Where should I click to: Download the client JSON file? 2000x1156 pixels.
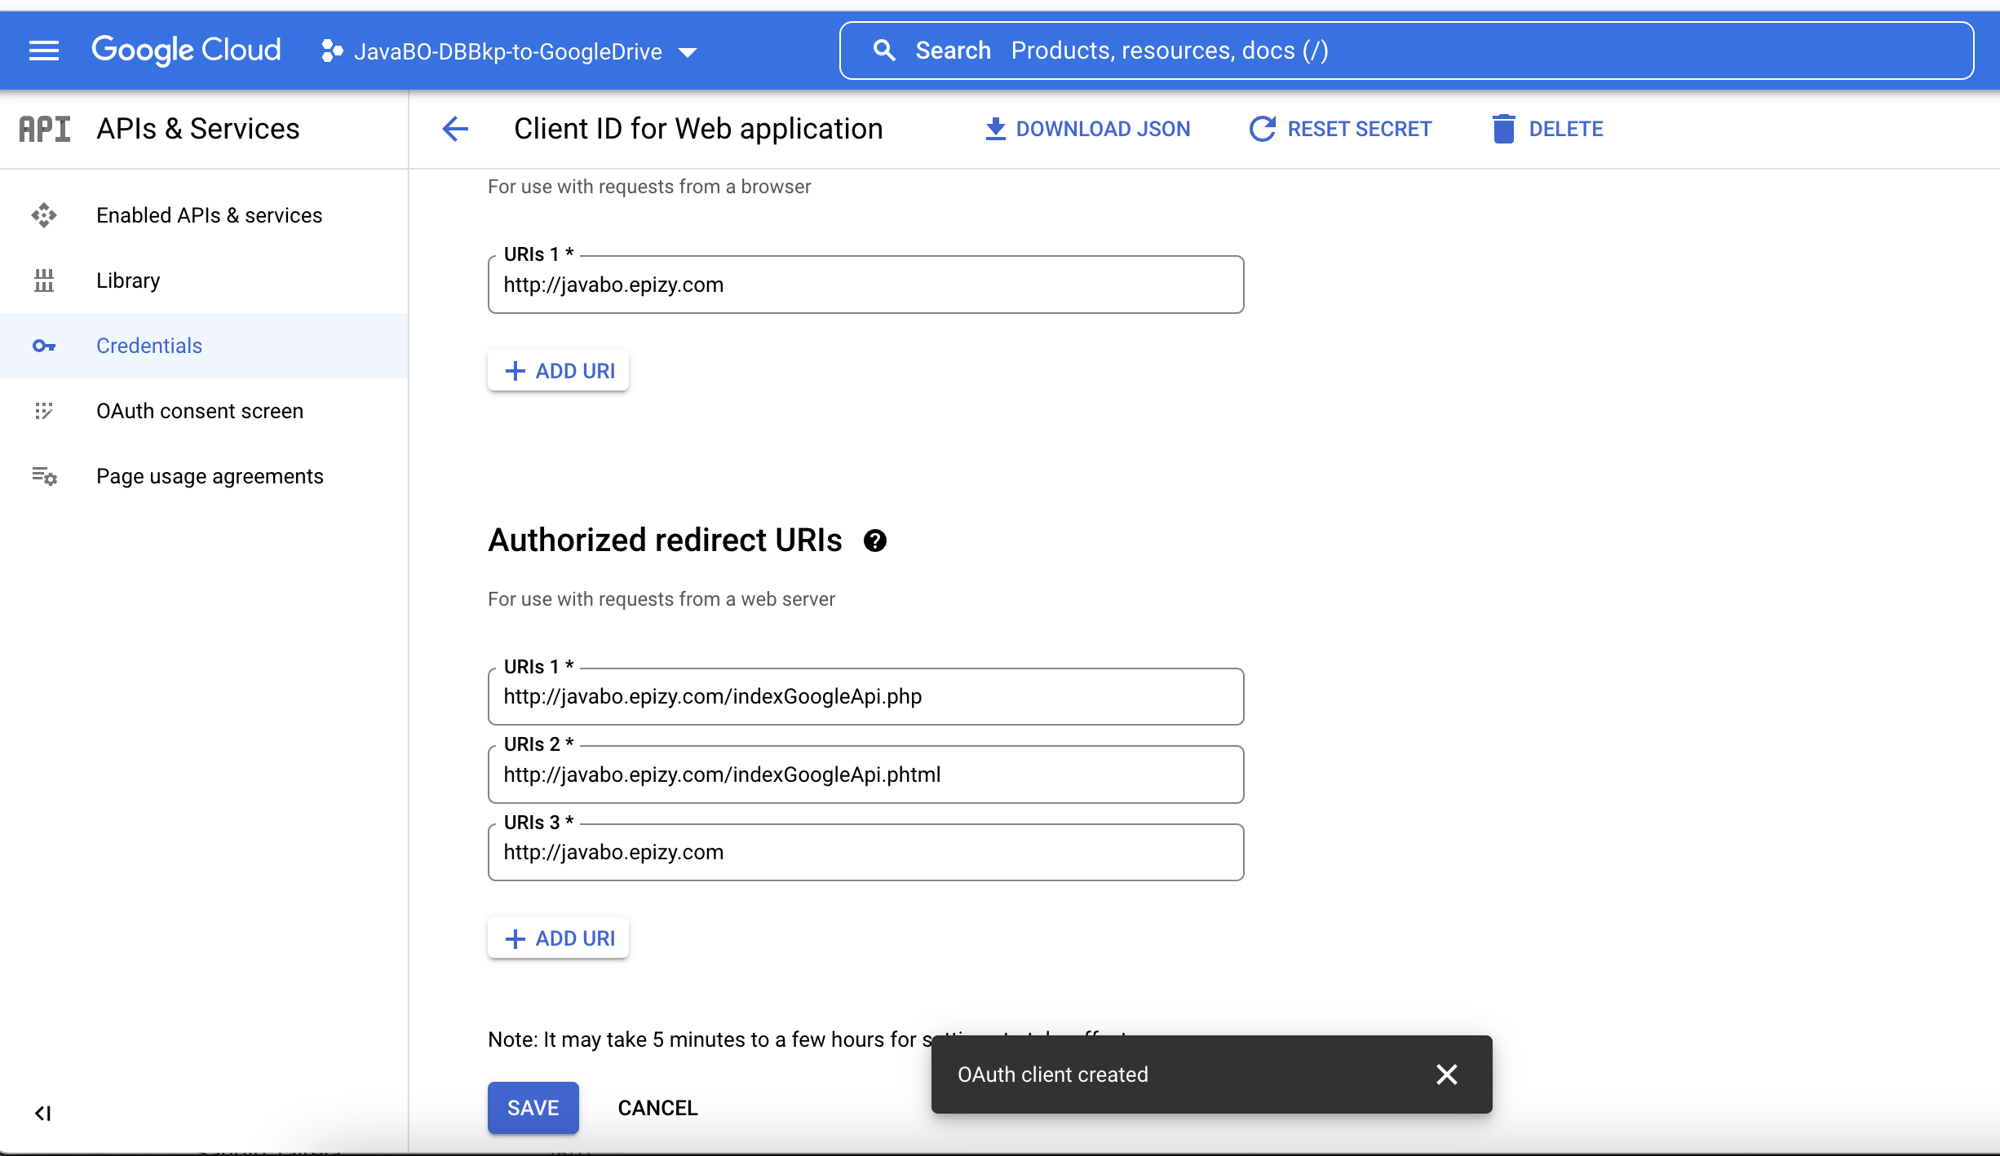pyautogui.click(x=1087, y=128)
